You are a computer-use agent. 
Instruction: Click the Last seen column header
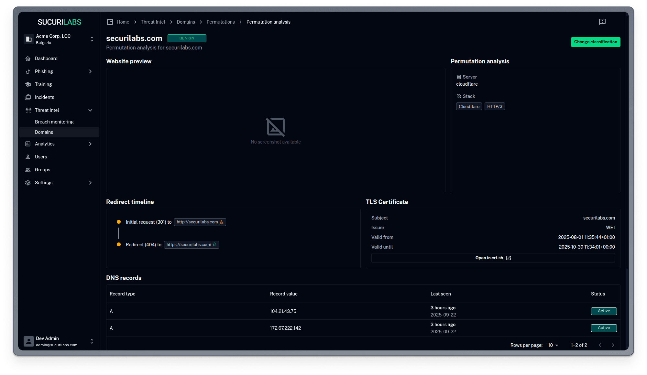[441, 294]
